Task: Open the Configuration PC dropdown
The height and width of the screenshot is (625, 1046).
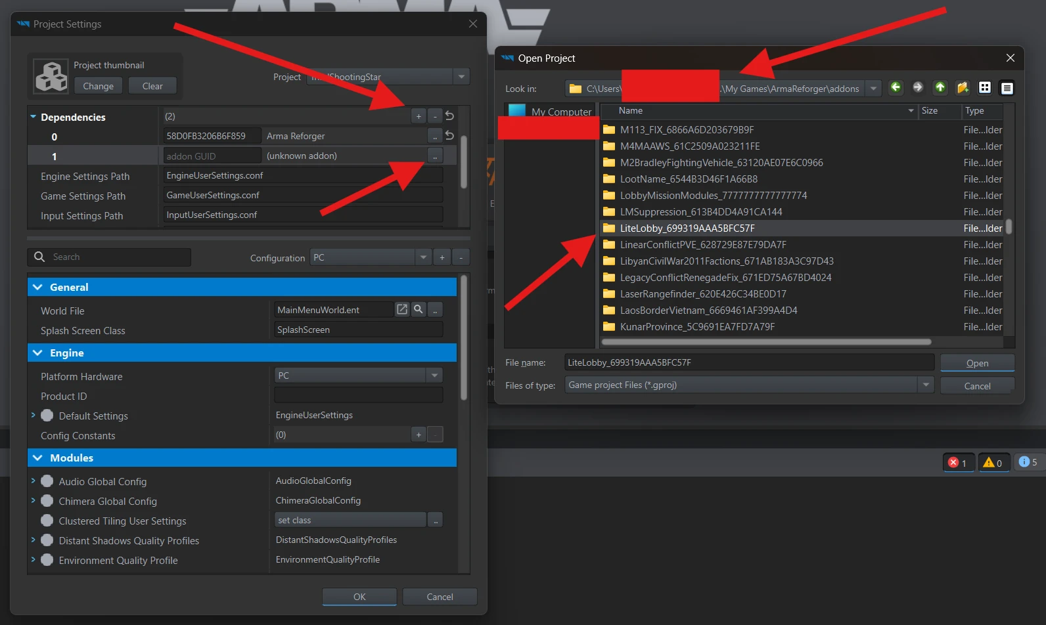Action: click(x=424, y=257)
